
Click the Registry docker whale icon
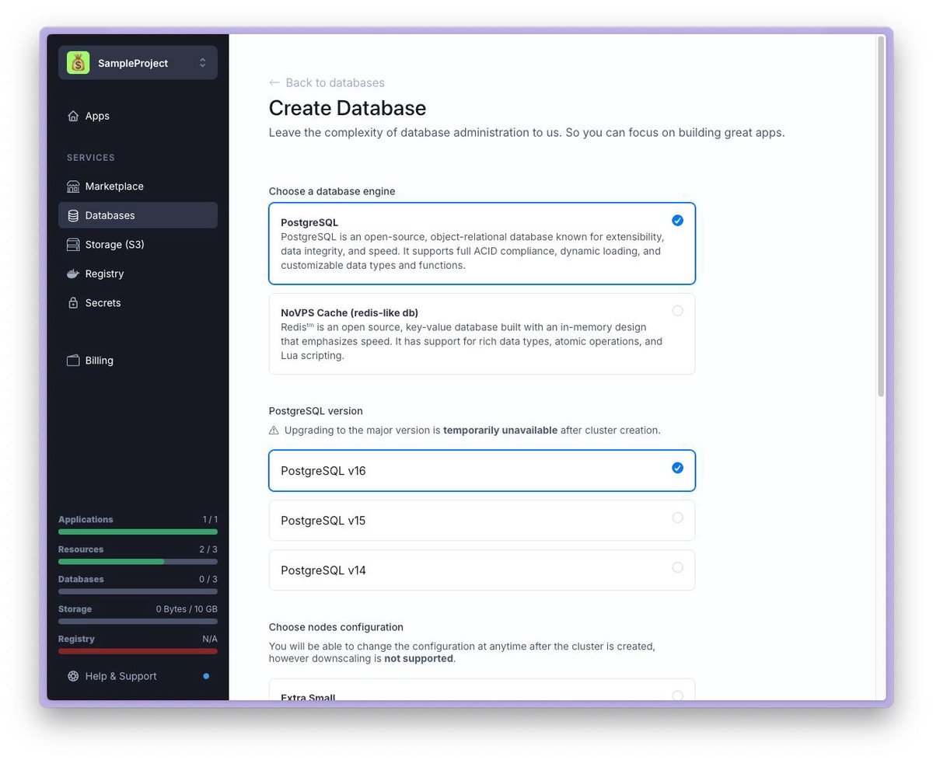click(73, 274)
